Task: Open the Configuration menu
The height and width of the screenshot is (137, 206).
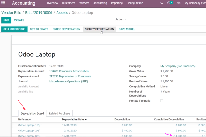Action: 135,3
